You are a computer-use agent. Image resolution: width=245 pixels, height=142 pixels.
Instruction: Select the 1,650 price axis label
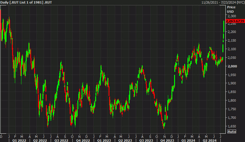(x=232, y=126)
